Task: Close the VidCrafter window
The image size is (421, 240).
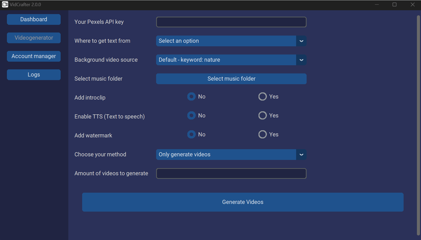Action: 412,5
